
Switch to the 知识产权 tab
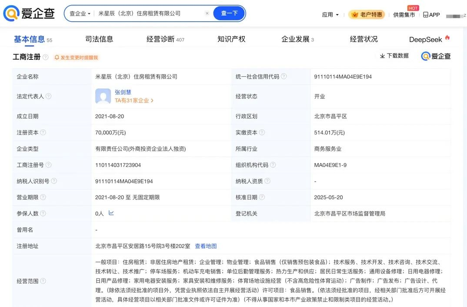coord(231,39)
